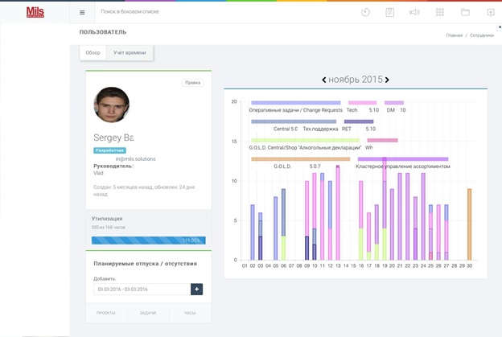Viewport: 502px width, 337px height.
Task: Open the clipboard tasks icon in header
Action: (x=389, y=13)
